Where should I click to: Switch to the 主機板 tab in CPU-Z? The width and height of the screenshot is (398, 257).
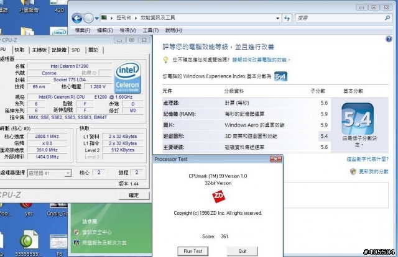pyautogui.click(x=39, y=50)
